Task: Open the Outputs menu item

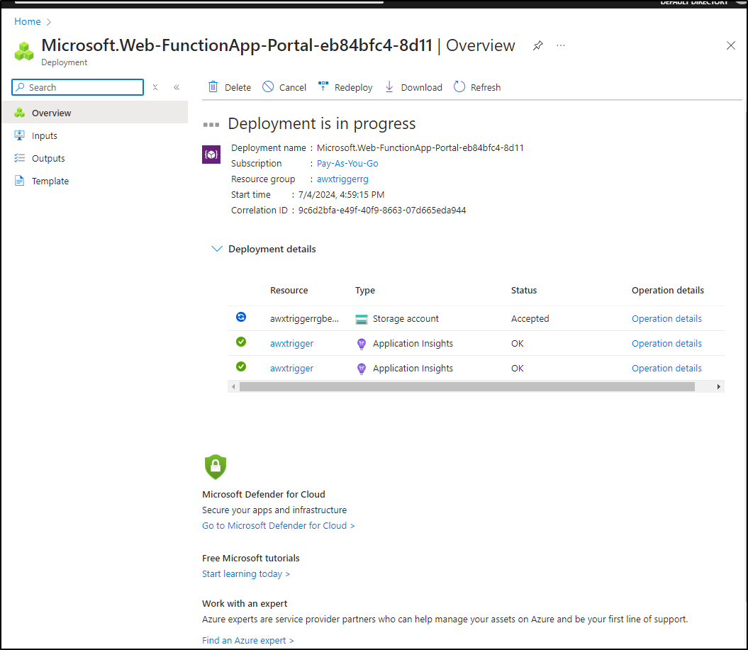Action: (95, 158)
